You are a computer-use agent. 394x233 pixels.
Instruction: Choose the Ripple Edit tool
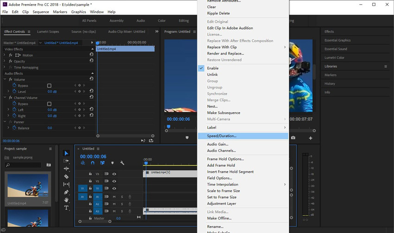(x=66, y=169)
